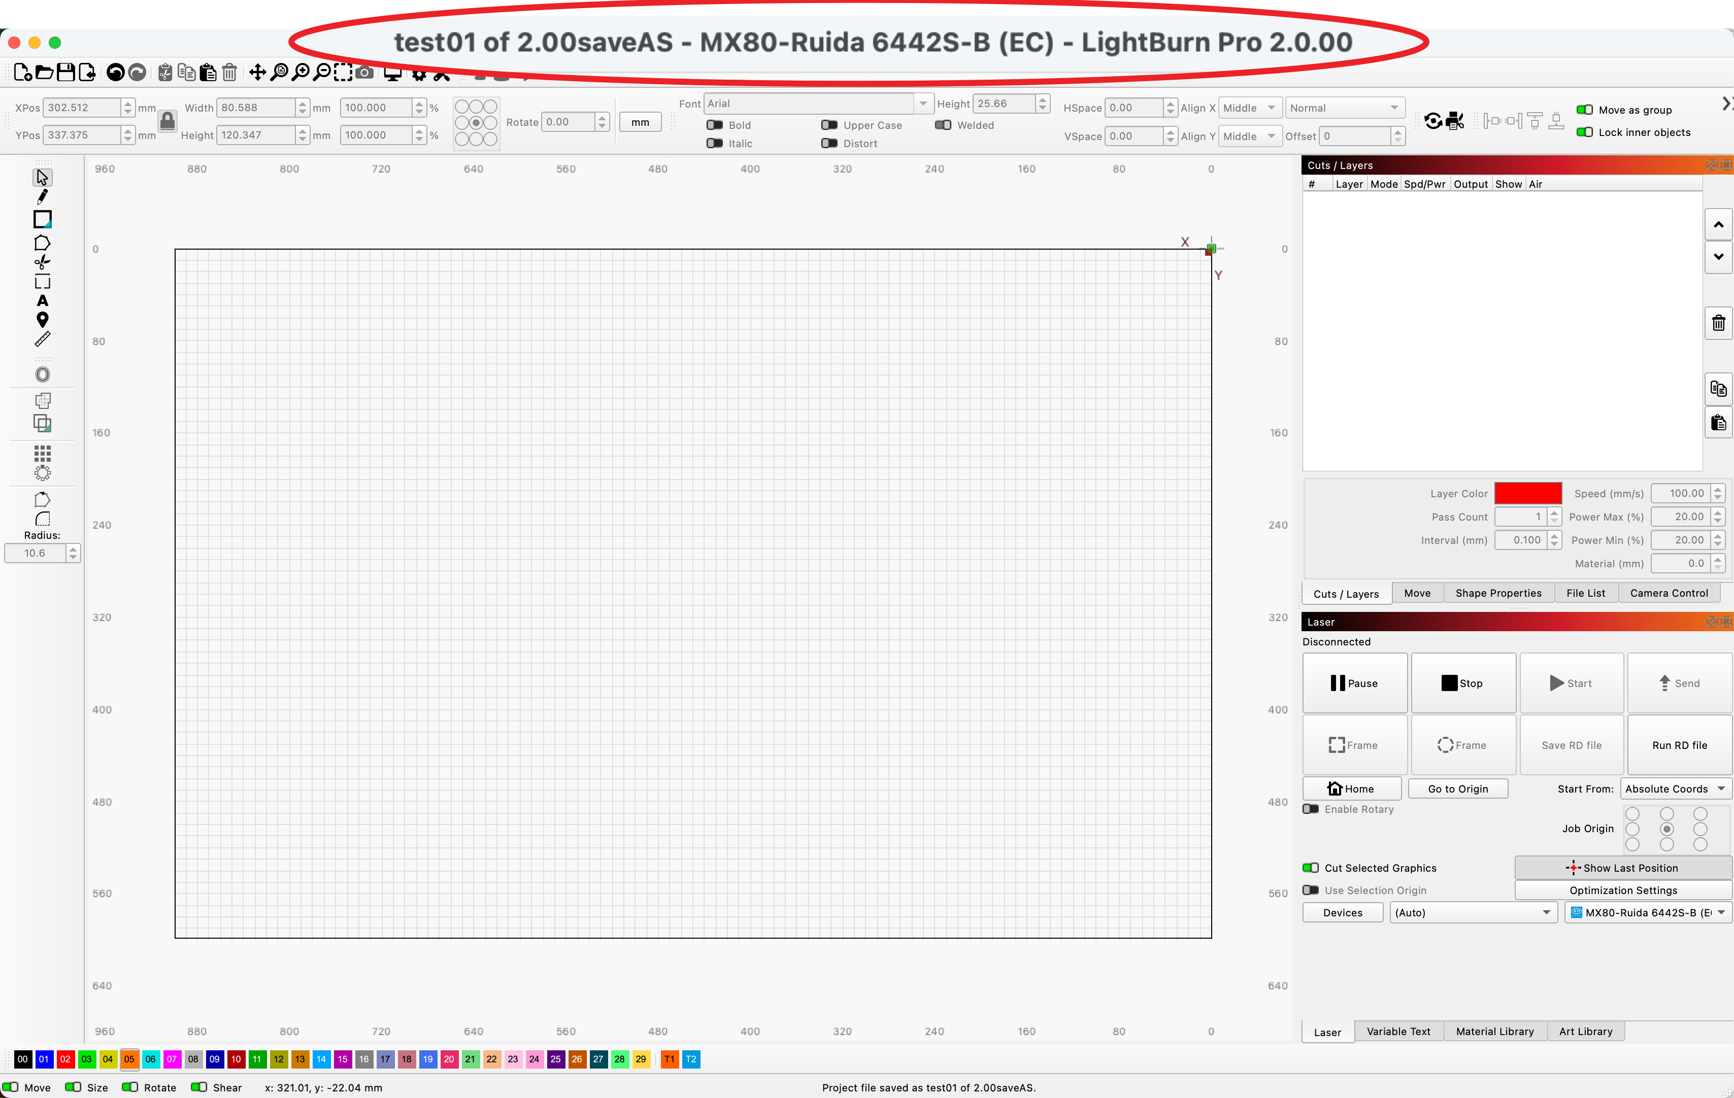Screen dimensions: 1734x1098
Task: Switch to the Shape Properties tab
Action: [x=1498, y=593]
